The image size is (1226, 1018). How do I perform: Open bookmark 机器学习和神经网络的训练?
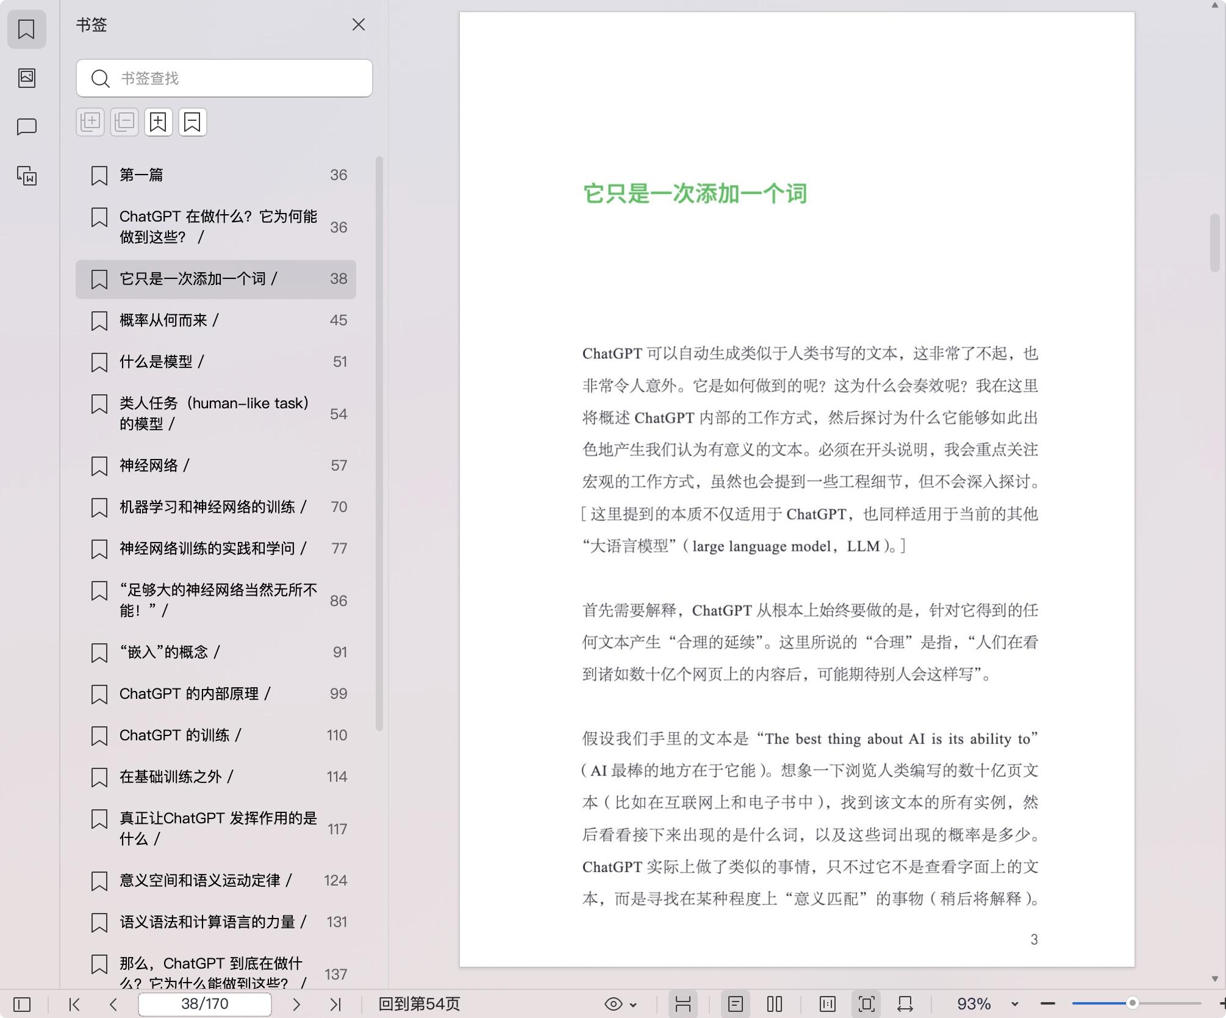[216, 507]
